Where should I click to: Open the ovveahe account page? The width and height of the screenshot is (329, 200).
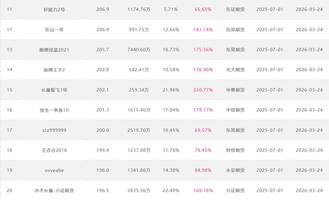54,170
